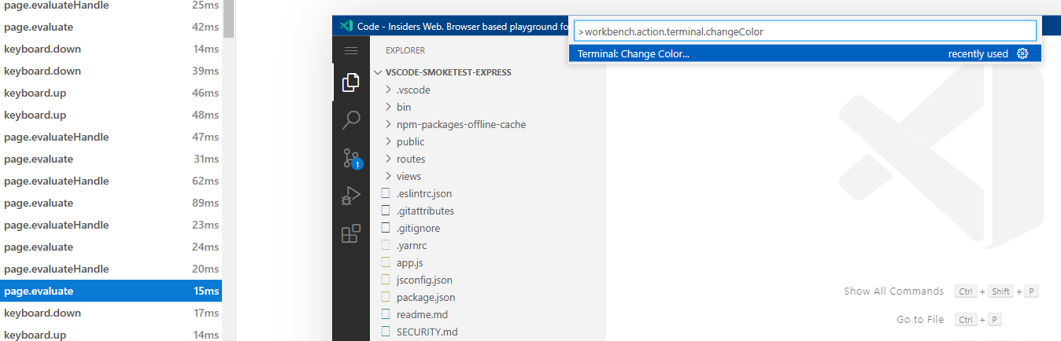This screenshot has width=1061, height=341.
Task: Click the SECURITY.md file icon
Action: (386, 332)
